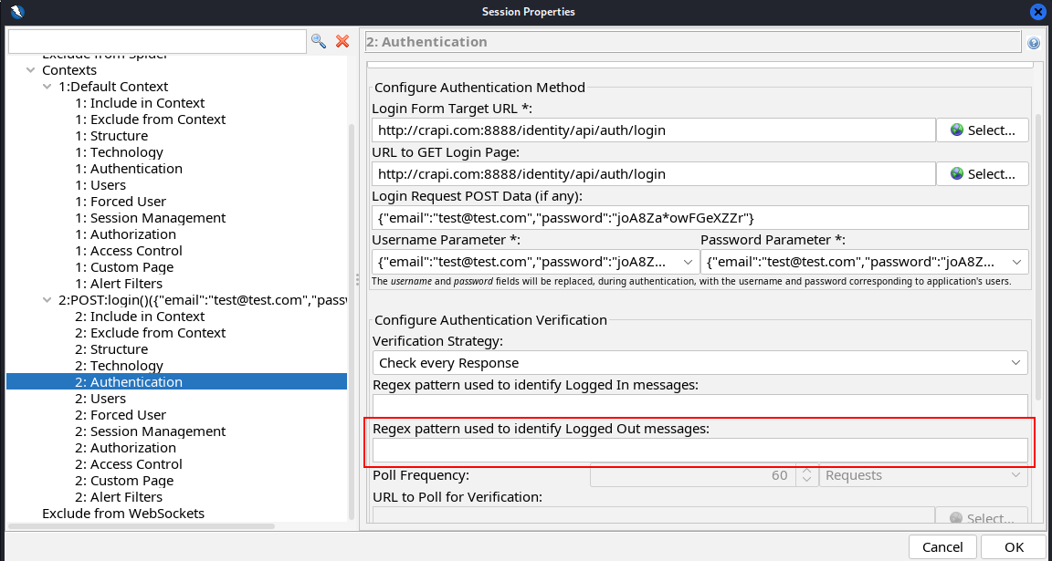Viewport: 1052px width, 561px height.
Task: Select 1: Include in Context
Action: pyautogui.click(x=140, y=103)
